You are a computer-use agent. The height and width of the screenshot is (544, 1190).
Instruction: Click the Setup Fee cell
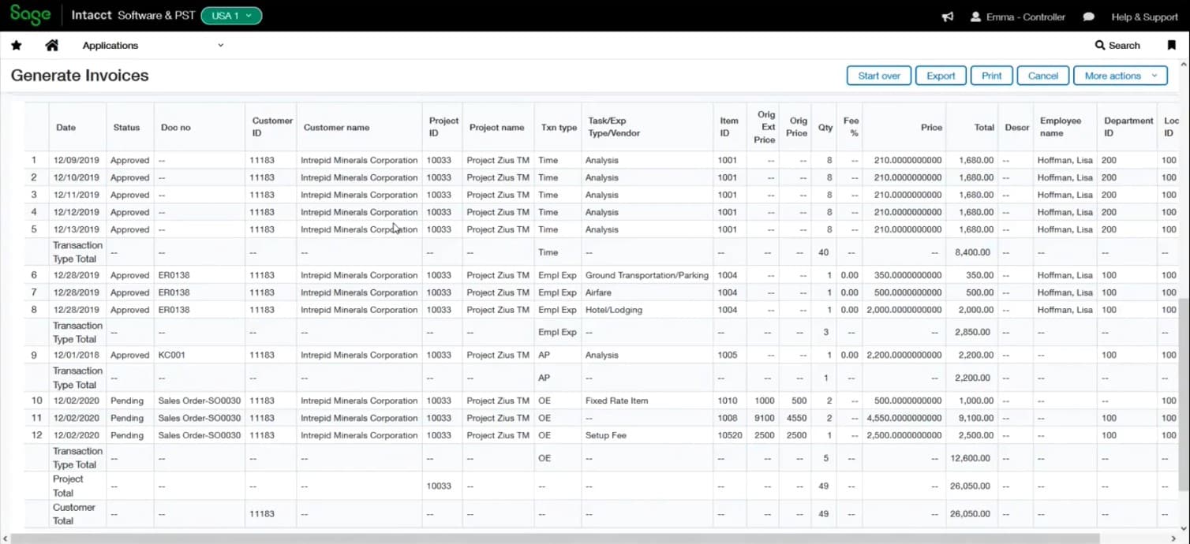[x=606, y=435]
